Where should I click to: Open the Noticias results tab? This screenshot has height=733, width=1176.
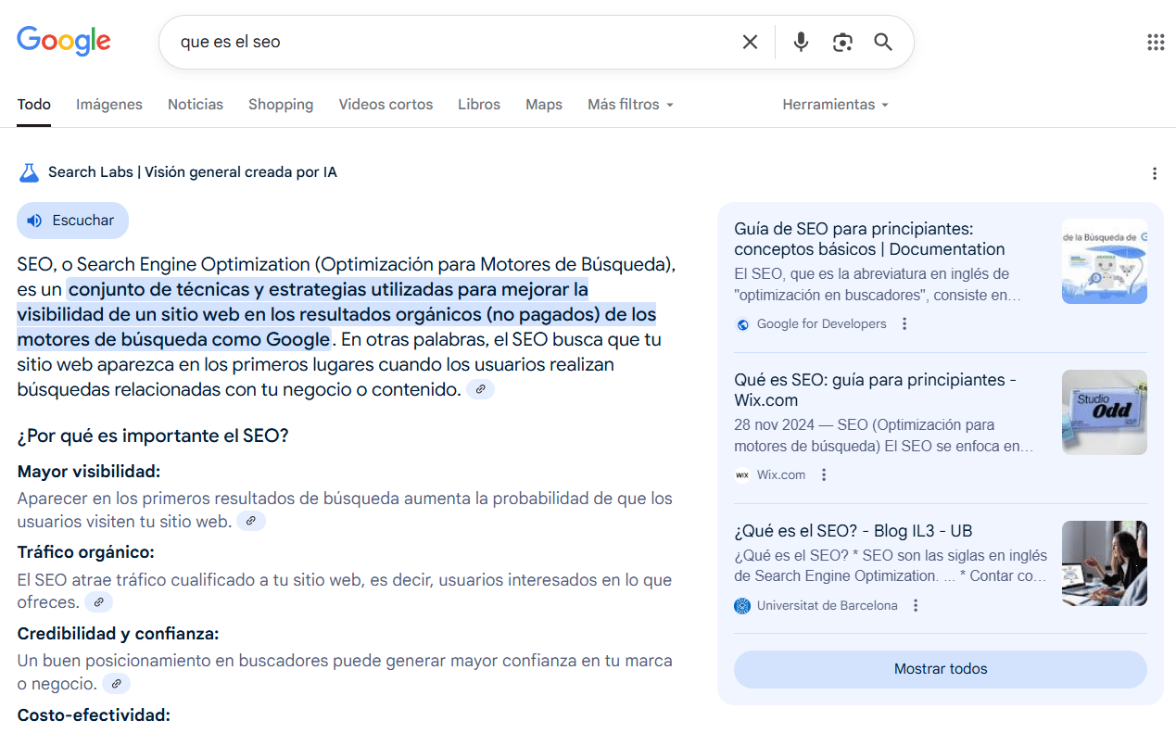click(195, 104)
